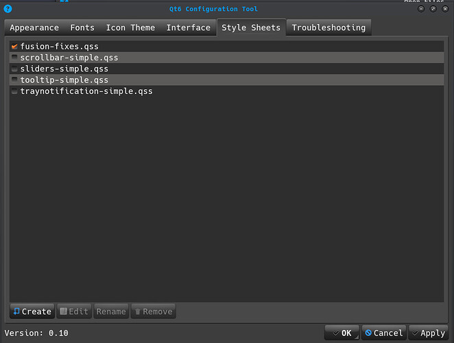Enable the scrollbar-simple.qss checkbox
This screenshot has width=454, height=343.
[14, 58]
